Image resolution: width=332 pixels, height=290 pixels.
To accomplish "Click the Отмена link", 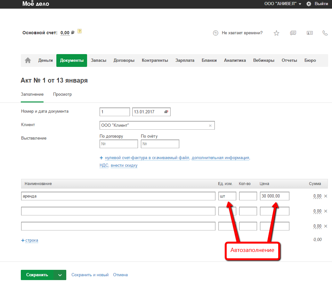I will click(120, 275).
